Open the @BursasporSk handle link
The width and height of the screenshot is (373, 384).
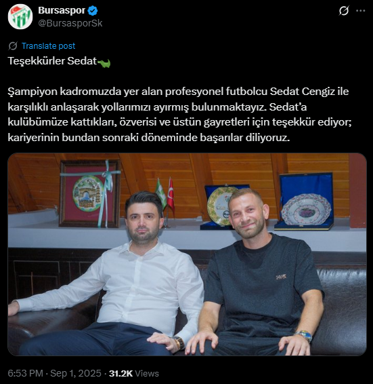tap(70, 23)
